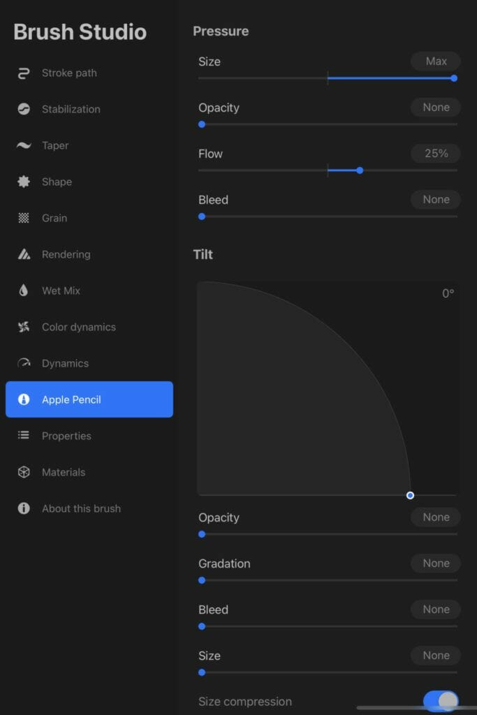
Task: Click the Tilt angle quadrant graph
Action: coord(328,388)
